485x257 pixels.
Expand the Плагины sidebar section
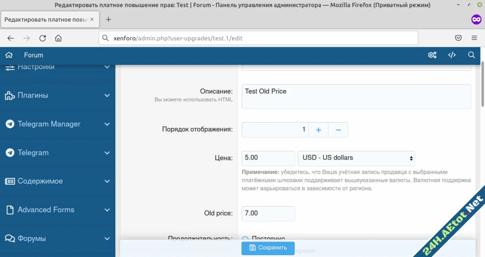coord(58,95)
